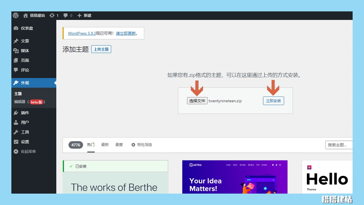Image resolution: width=364 pixels, height=205 pixels.
Task: Open 仪表盘 dashboard from sidebar
Action: [27, 28]
